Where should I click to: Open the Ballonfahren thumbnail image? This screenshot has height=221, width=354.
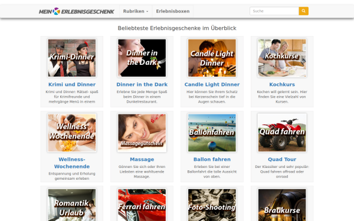click(212, 133)
